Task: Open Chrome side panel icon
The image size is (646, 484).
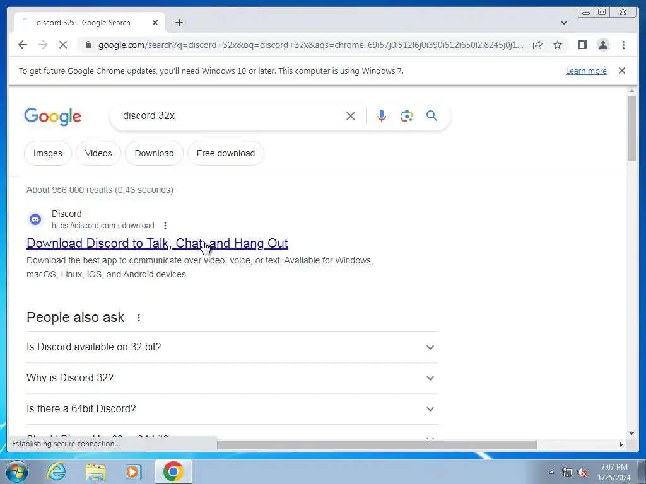Action: [582, 45]
